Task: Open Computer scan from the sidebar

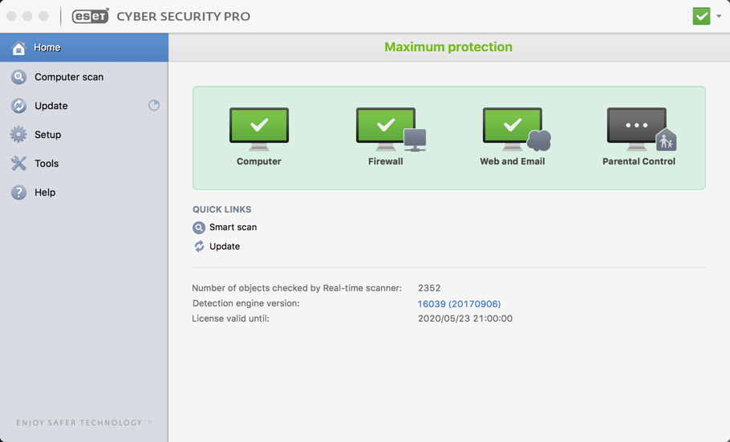Action: 83,77
